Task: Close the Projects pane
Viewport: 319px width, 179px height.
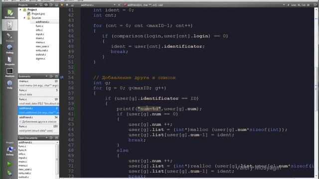Action: coord(56,5)
